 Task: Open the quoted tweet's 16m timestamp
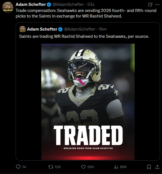103,29
